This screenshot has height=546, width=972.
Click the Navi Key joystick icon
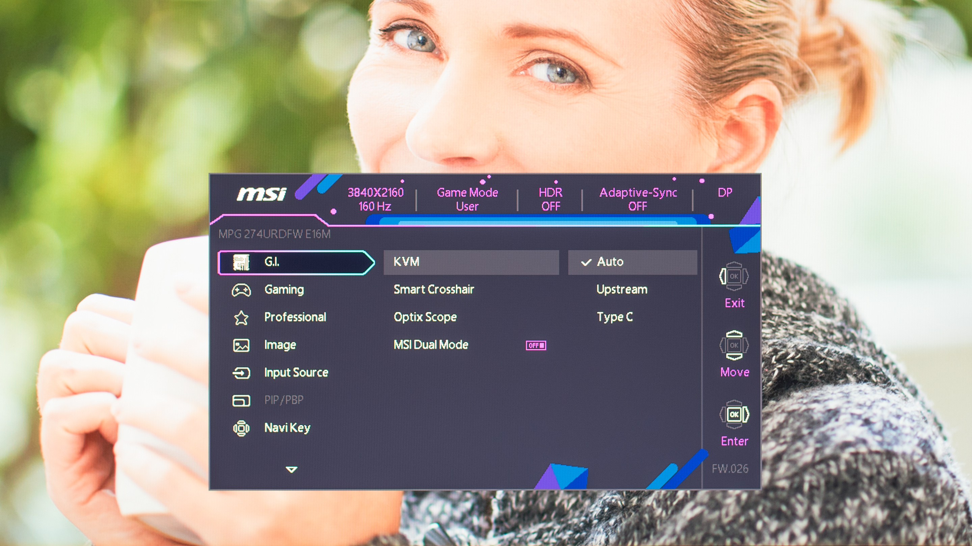[241, 428]
